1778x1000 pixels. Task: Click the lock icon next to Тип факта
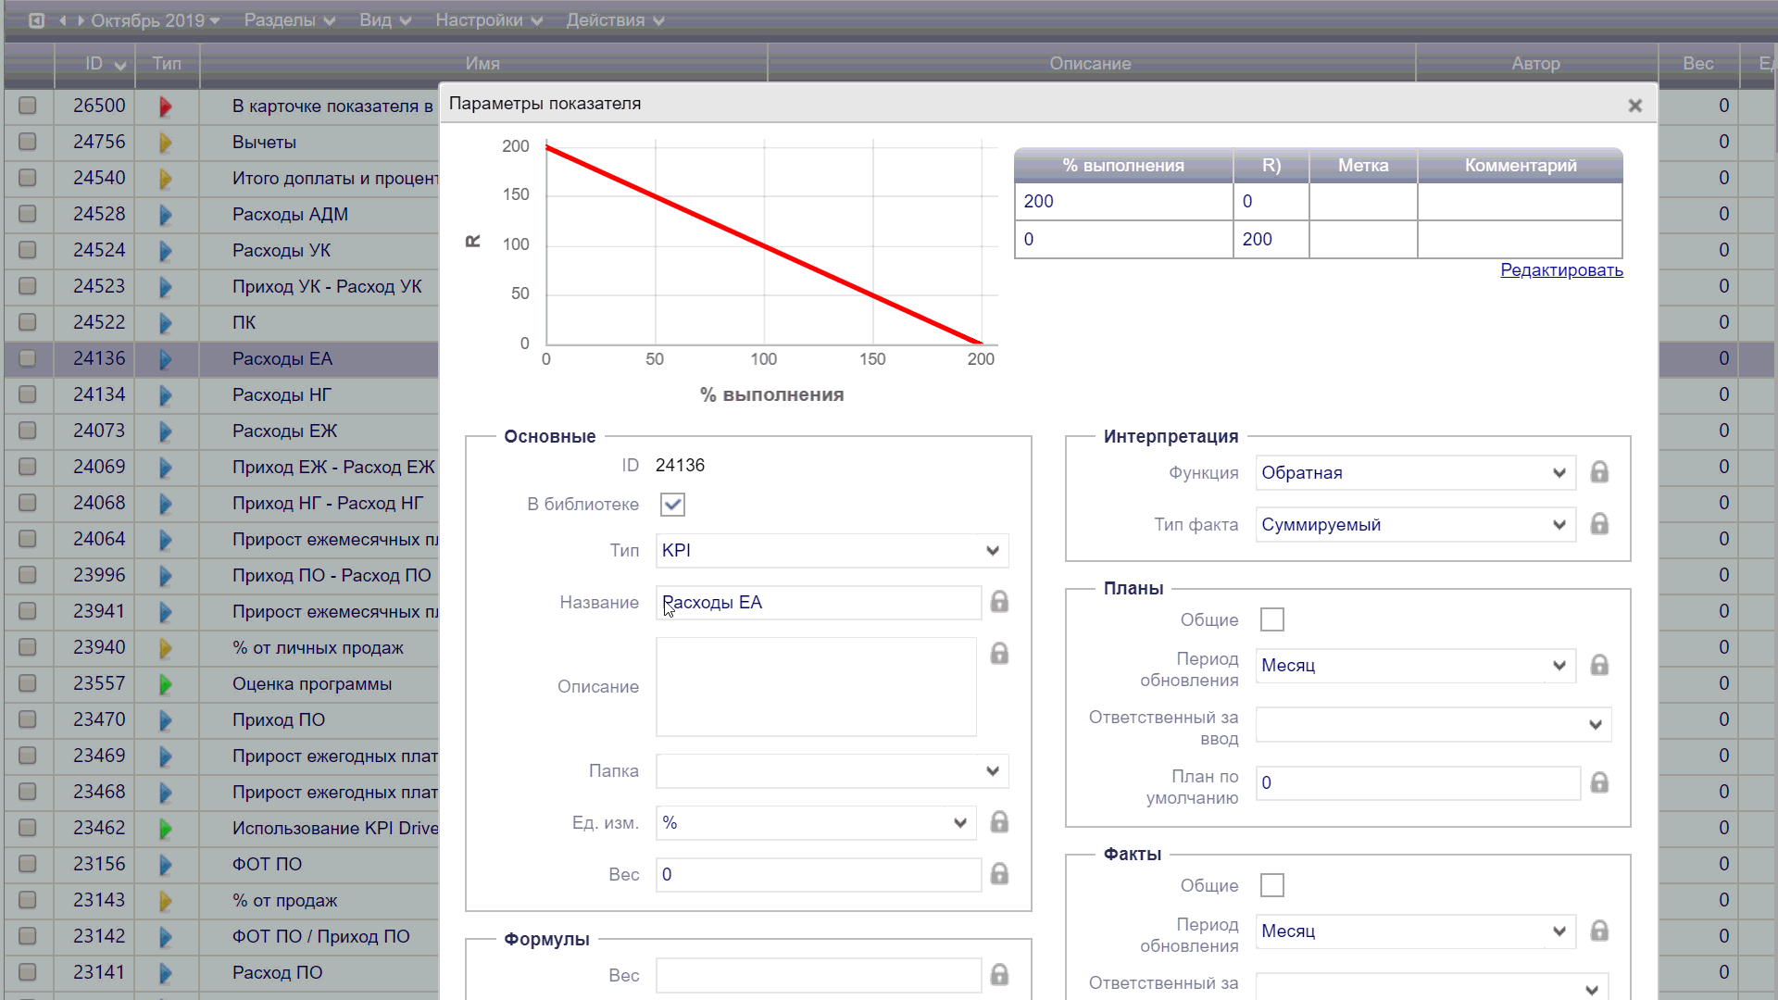[1599, 524]
